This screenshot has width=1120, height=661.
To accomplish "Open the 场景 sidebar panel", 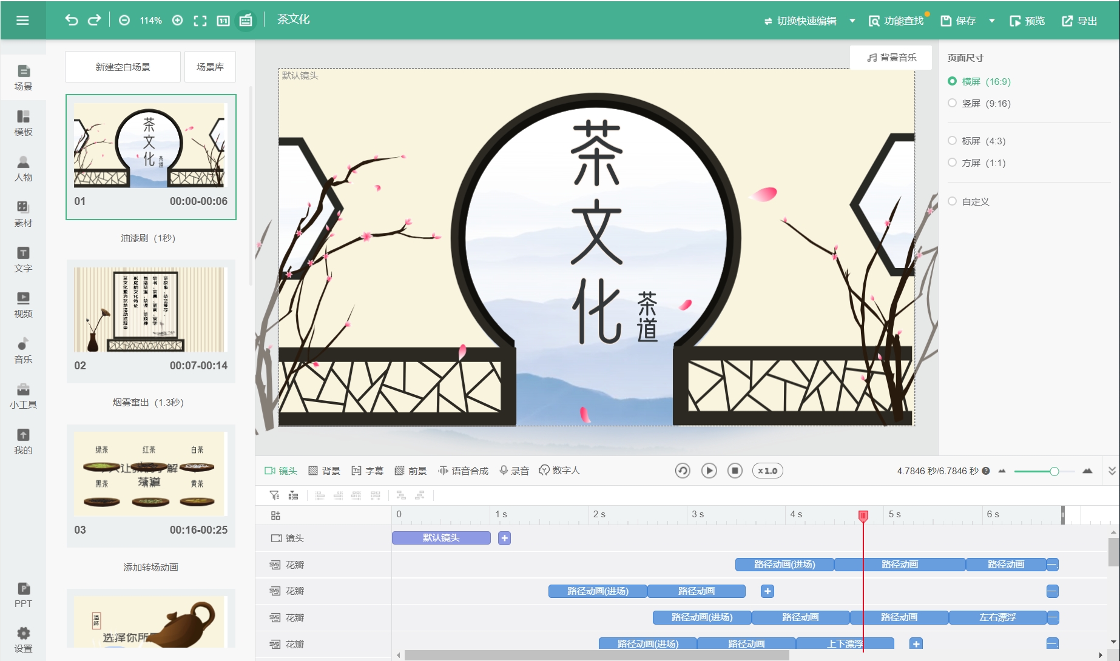I will pos(23,78).
